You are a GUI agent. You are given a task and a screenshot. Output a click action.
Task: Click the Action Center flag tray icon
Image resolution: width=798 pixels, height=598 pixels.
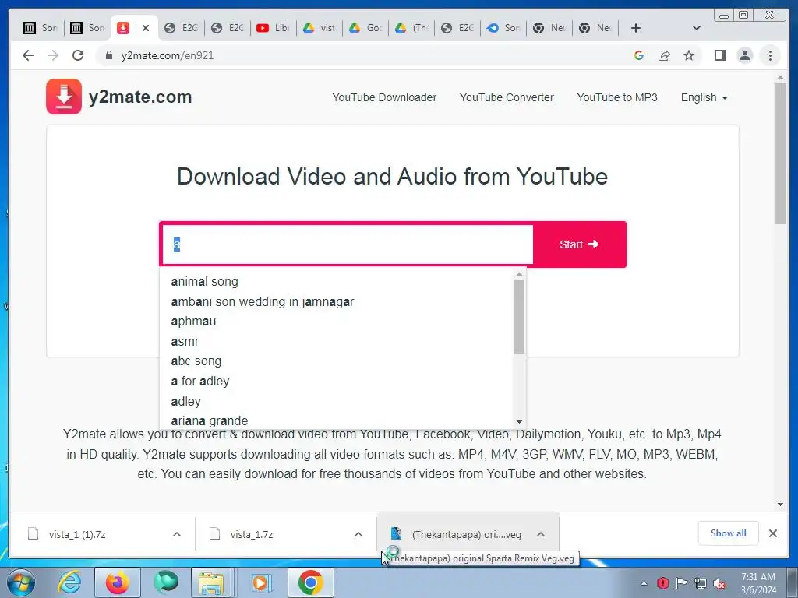click(x=681, y=582)
